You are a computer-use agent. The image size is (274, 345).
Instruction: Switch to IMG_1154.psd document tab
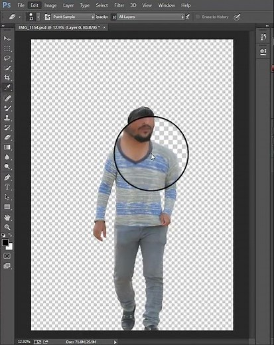point(59,27)
